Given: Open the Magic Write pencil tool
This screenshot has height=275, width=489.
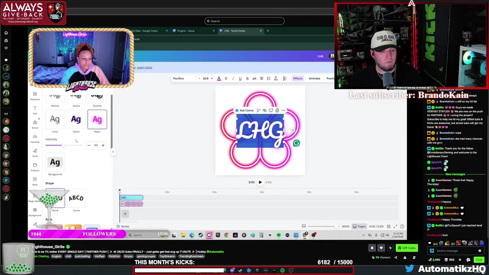Looking at the screenshot, I should [x=258, y=110].
